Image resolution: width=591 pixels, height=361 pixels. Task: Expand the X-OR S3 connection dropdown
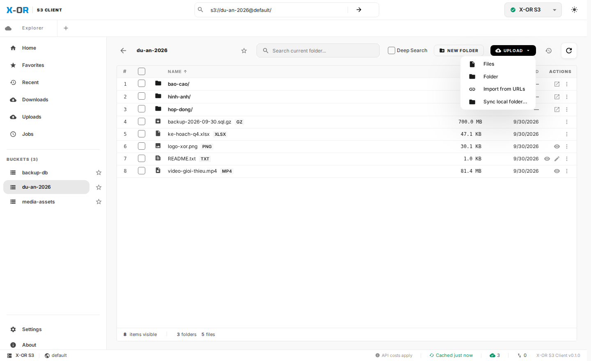tap(533, 10)
